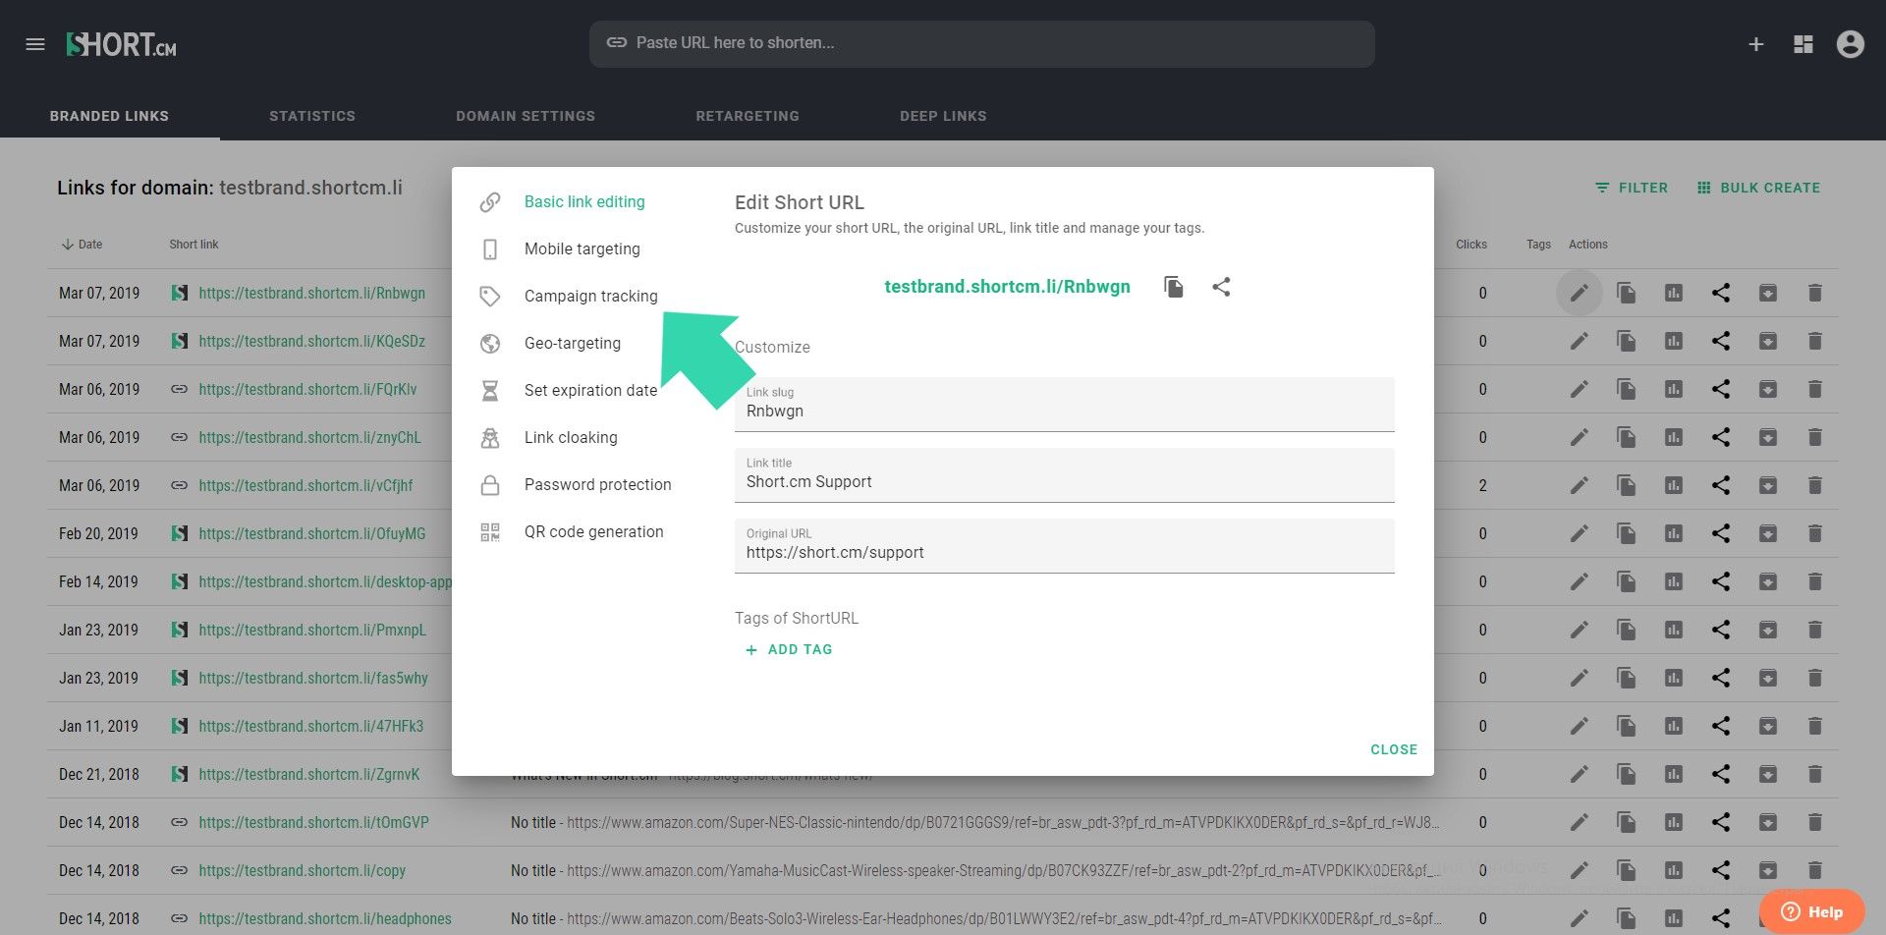Archive the fas5why link
Image resolution: width=1886 pixels, height=935 pixels.
click(x=1768, y=678)
